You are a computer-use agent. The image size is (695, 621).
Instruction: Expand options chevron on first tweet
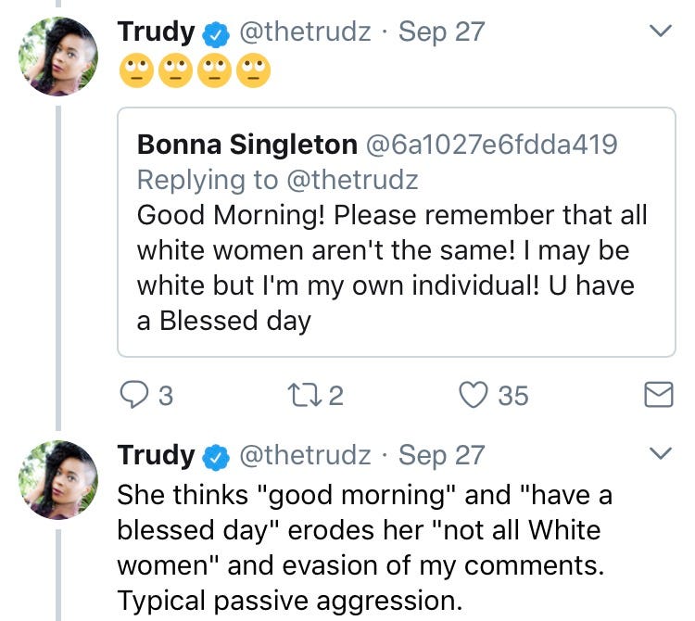pos(660,32)
